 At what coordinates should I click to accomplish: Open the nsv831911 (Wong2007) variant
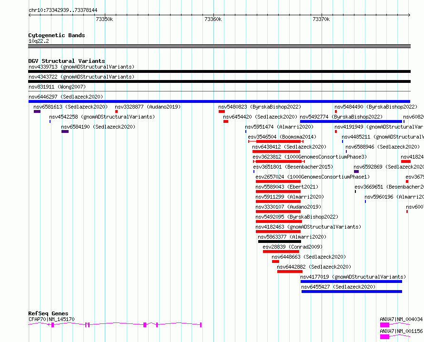pos(57,87)
